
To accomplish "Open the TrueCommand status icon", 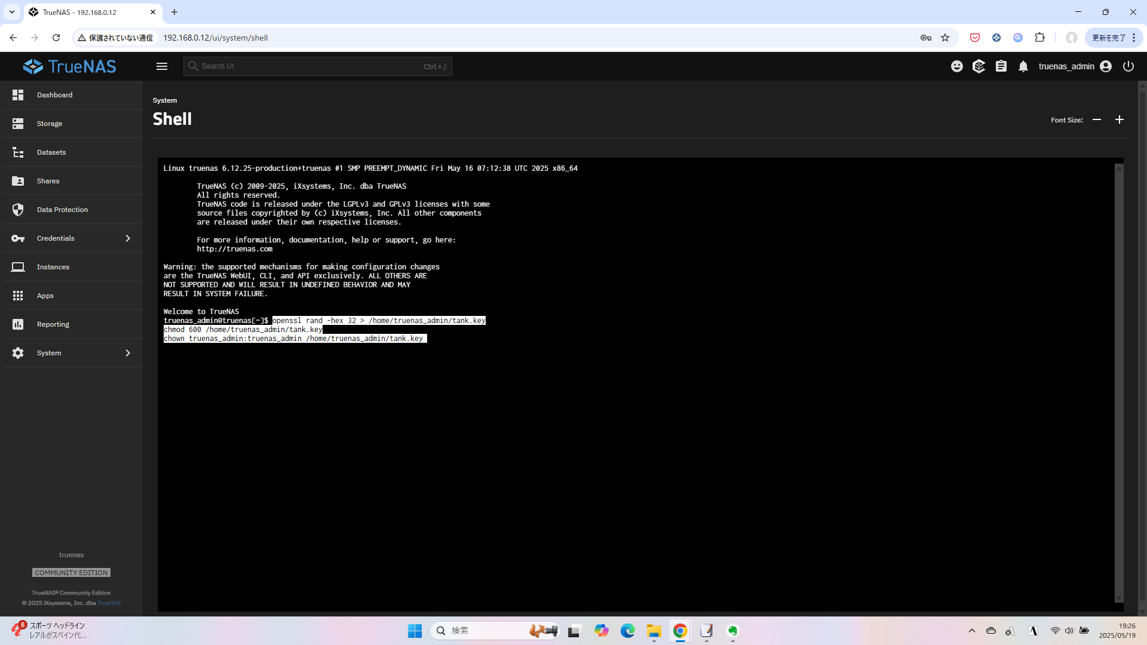I will pyautogui.click(x=979, y=66).
